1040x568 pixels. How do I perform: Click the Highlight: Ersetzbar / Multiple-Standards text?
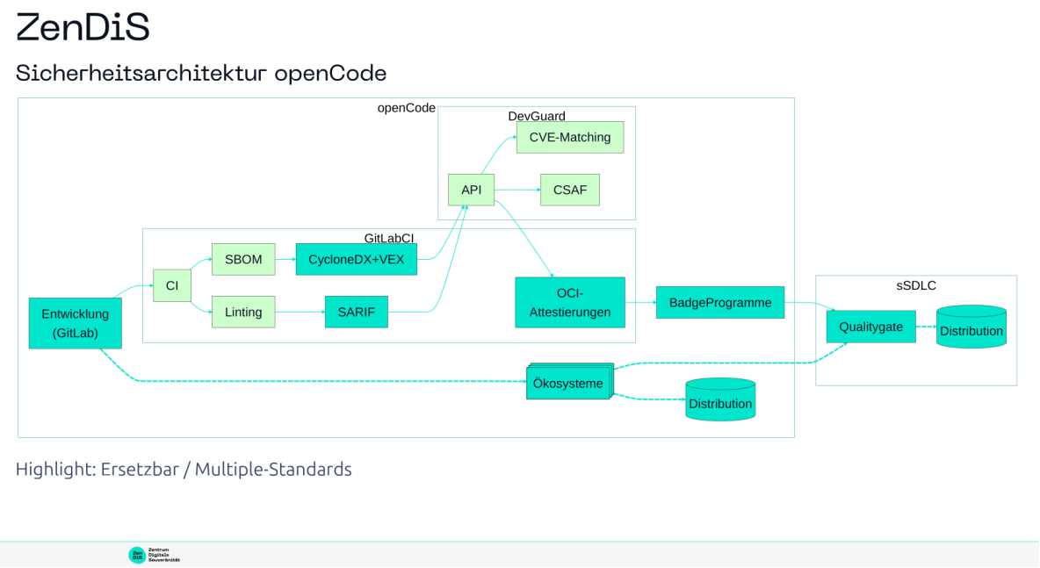184,470
